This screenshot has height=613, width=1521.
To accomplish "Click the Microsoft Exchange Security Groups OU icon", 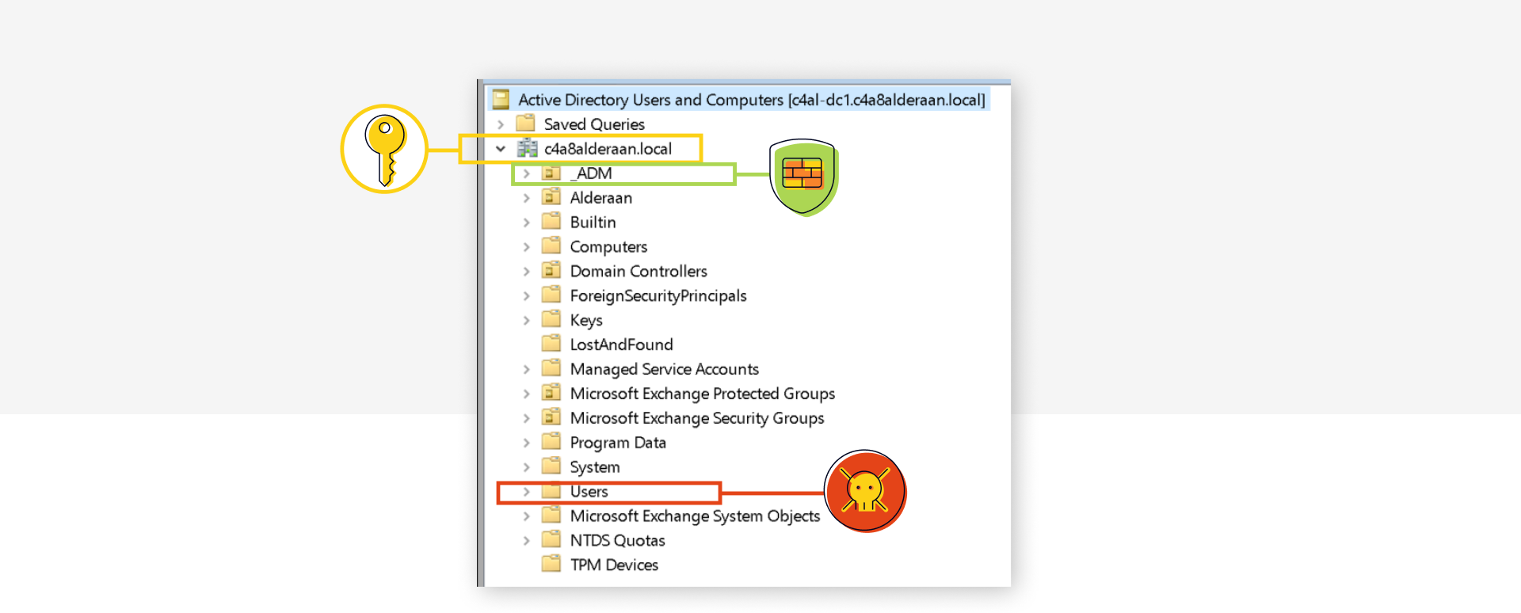I will coord(551,417).
